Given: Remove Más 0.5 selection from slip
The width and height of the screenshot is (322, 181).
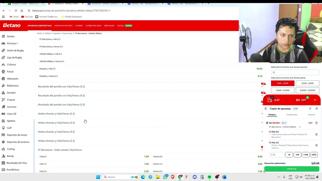Looking at the screenshot, I should [x=316, y=134].
